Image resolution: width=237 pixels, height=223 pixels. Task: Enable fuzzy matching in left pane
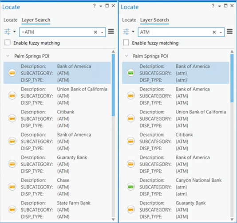click(x=8, y=43)
